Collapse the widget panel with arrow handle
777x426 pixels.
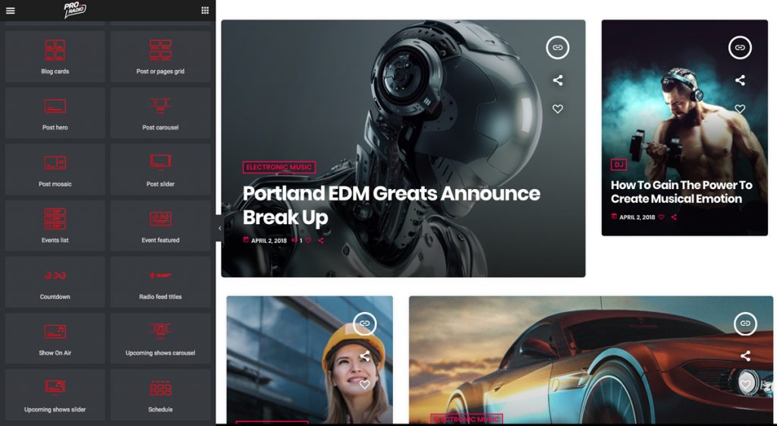(219, 228)
